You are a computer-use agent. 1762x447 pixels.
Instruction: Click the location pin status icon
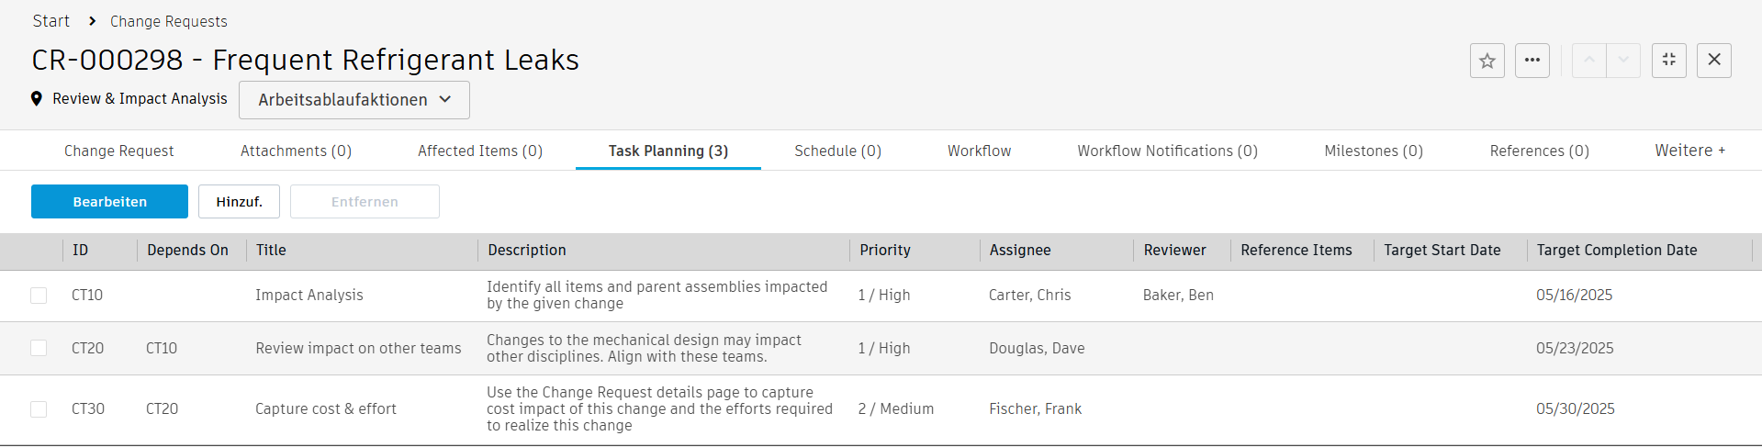tap(37, 99)
